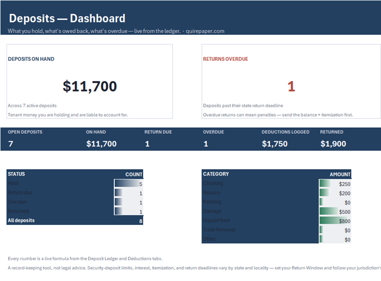Click the value 1 under Return Due strip
381x281 pixels.
click(147, 144)
